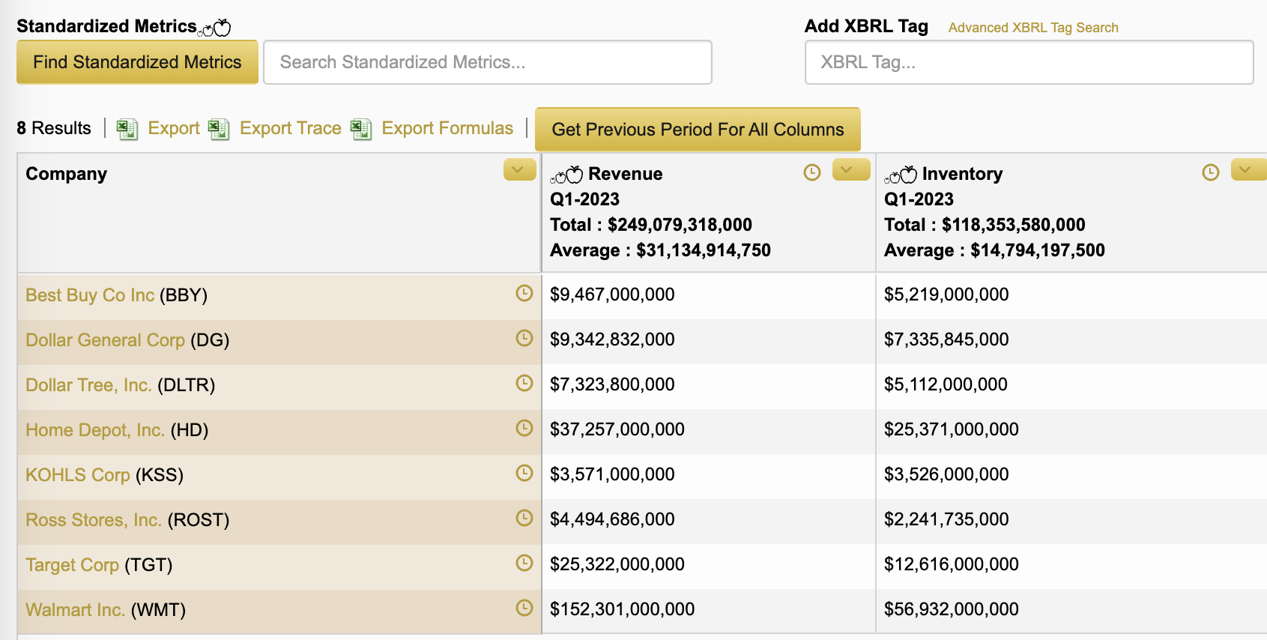Open the Company column dropdown menu
This screenshot has width=1267, height=640.
[519, 170]
